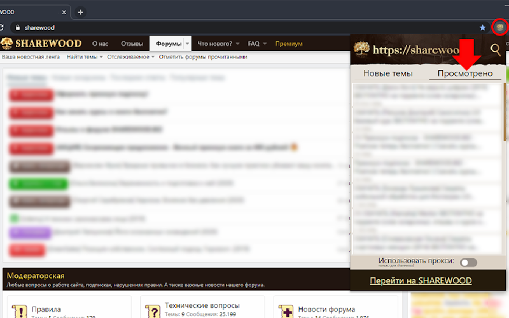The width and height of the screenshot is (509, 318).
Task: Open Ваша новостная лента link
Action: point(31,57)
